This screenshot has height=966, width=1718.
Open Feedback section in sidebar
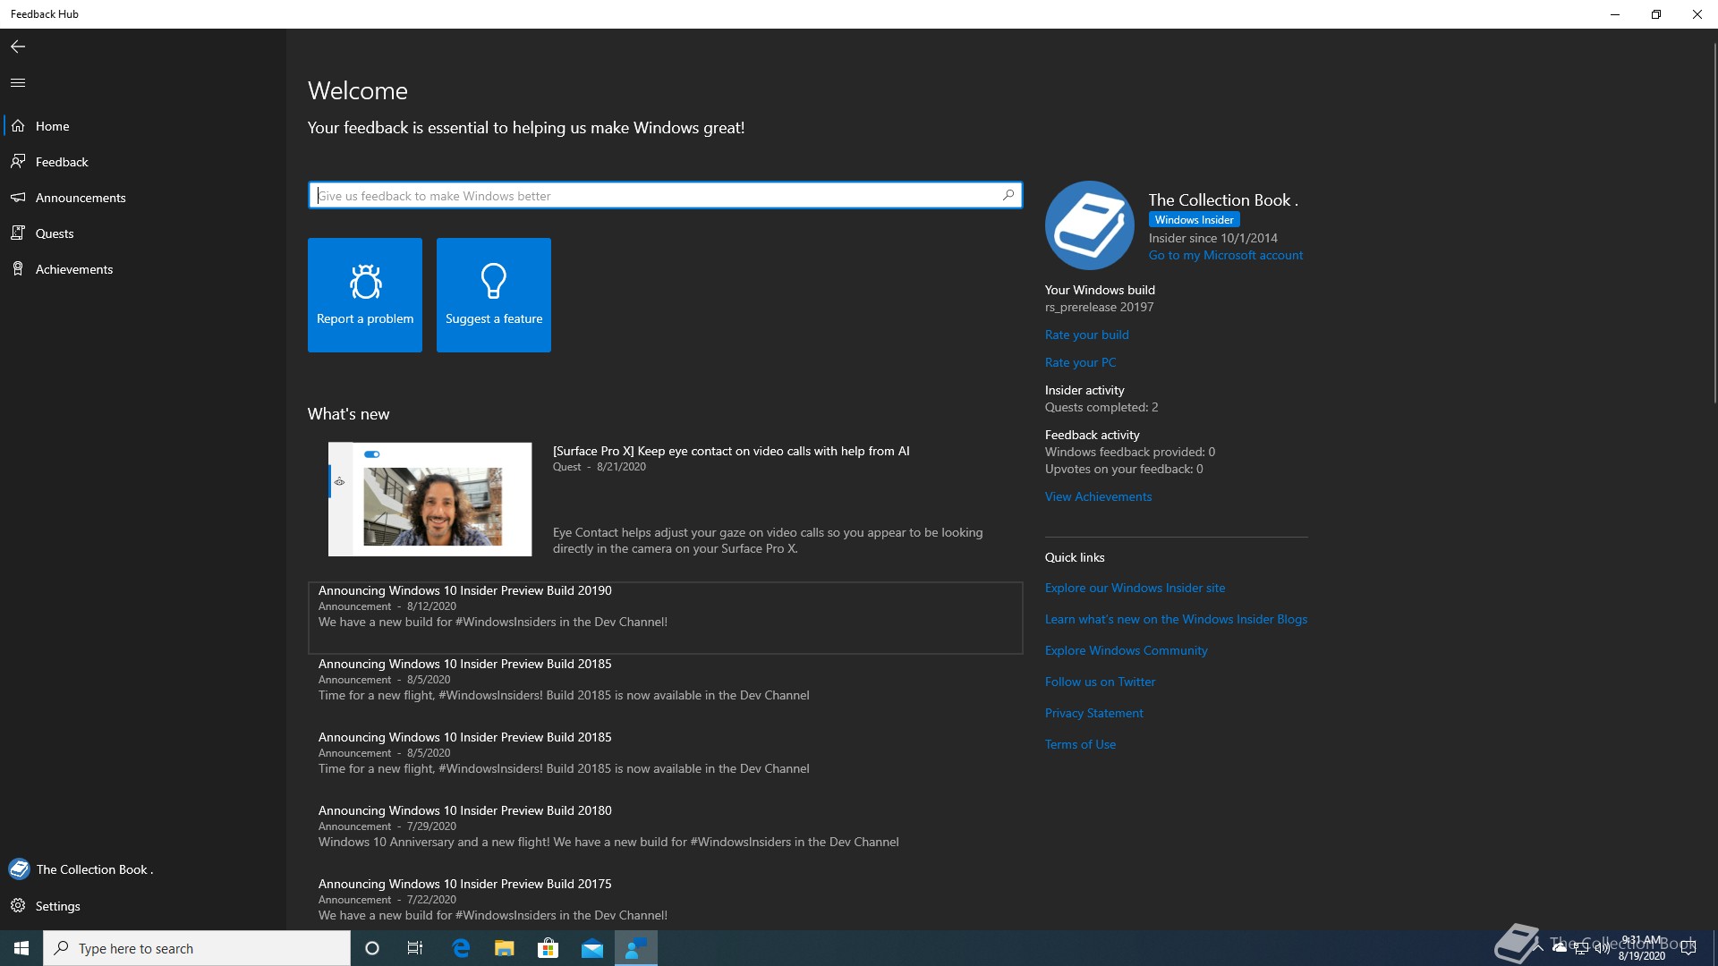click(143, 162)
